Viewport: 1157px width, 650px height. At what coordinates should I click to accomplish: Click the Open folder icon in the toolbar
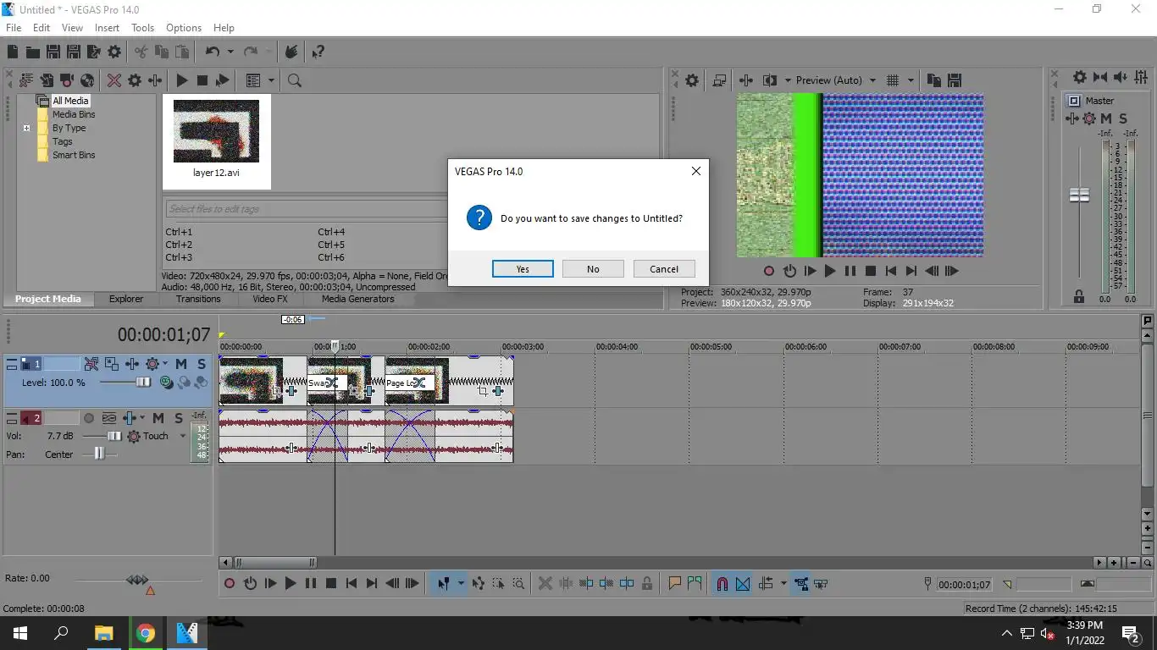coord(33,52)
